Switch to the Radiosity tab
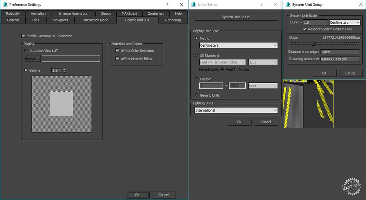The image size is (366, 200). 13,14
